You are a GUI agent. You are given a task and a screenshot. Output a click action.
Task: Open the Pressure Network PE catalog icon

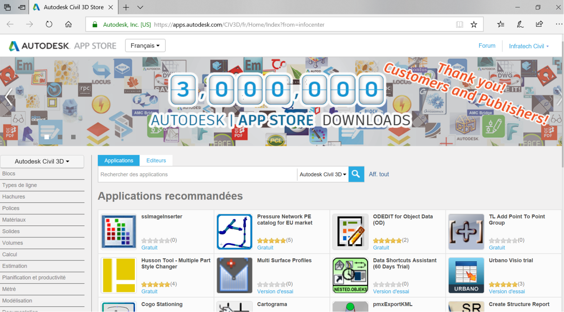235,232
